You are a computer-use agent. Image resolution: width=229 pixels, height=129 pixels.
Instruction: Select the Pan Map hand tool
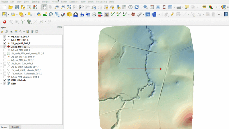(x=44, y=7)
